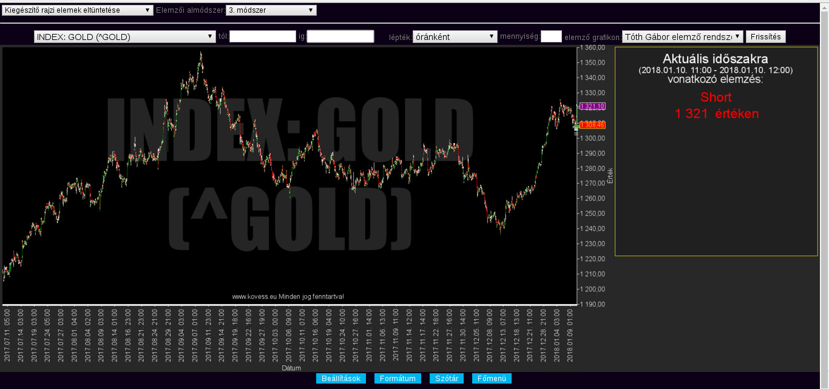Click the red 'Short' signal text

716,98
